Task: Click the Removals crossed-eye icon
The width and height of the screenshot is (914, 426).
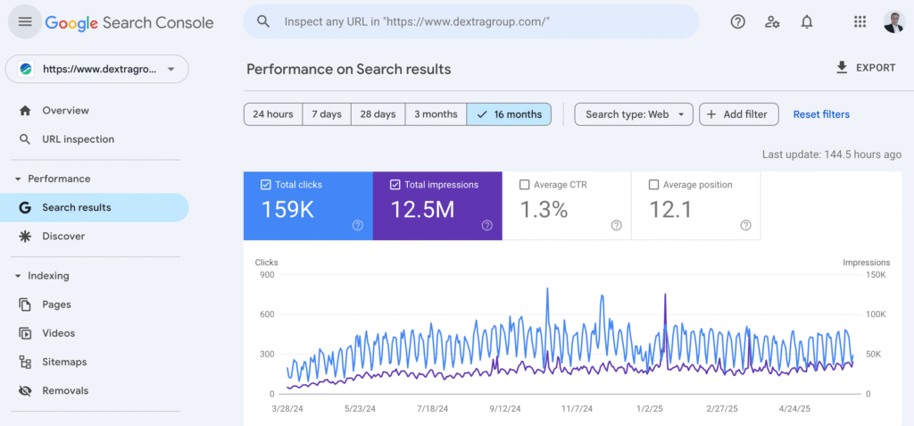Action: (x=24, y=390)
